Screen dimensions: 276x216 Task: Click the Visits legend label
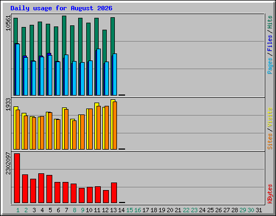coord(270,117)
